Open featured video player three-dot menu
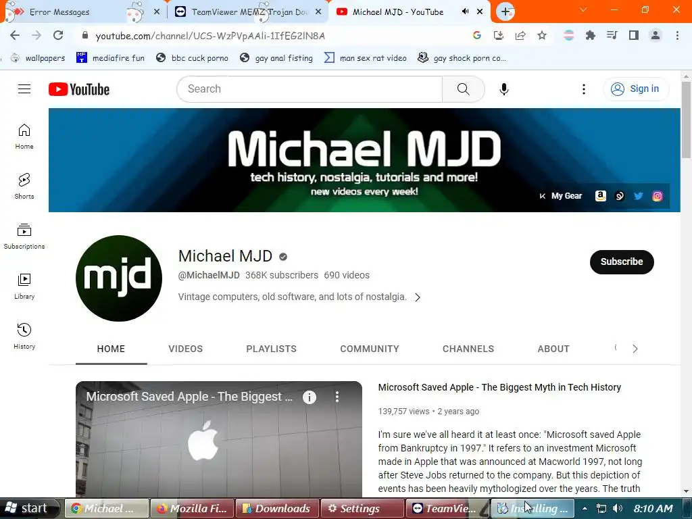 pyautogui.click(x=337, y=397)
